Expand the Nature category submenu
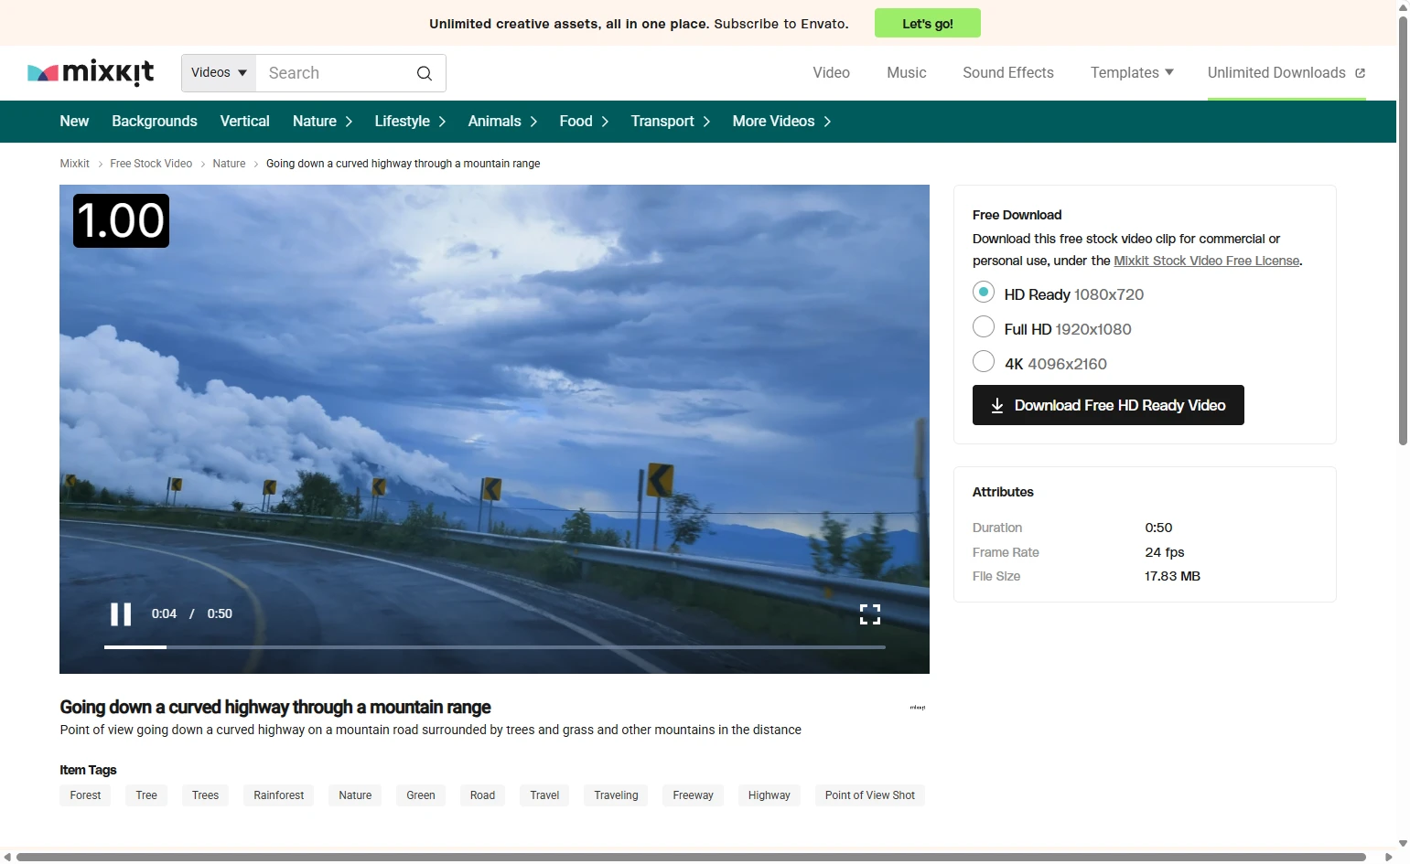The width and height of the screenshot is (1410, 864). tap(322, 122)
